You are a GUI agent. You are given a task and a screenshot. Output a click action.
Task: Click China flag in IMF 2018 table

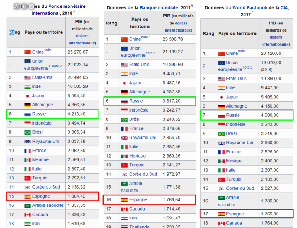click(27, 52)
